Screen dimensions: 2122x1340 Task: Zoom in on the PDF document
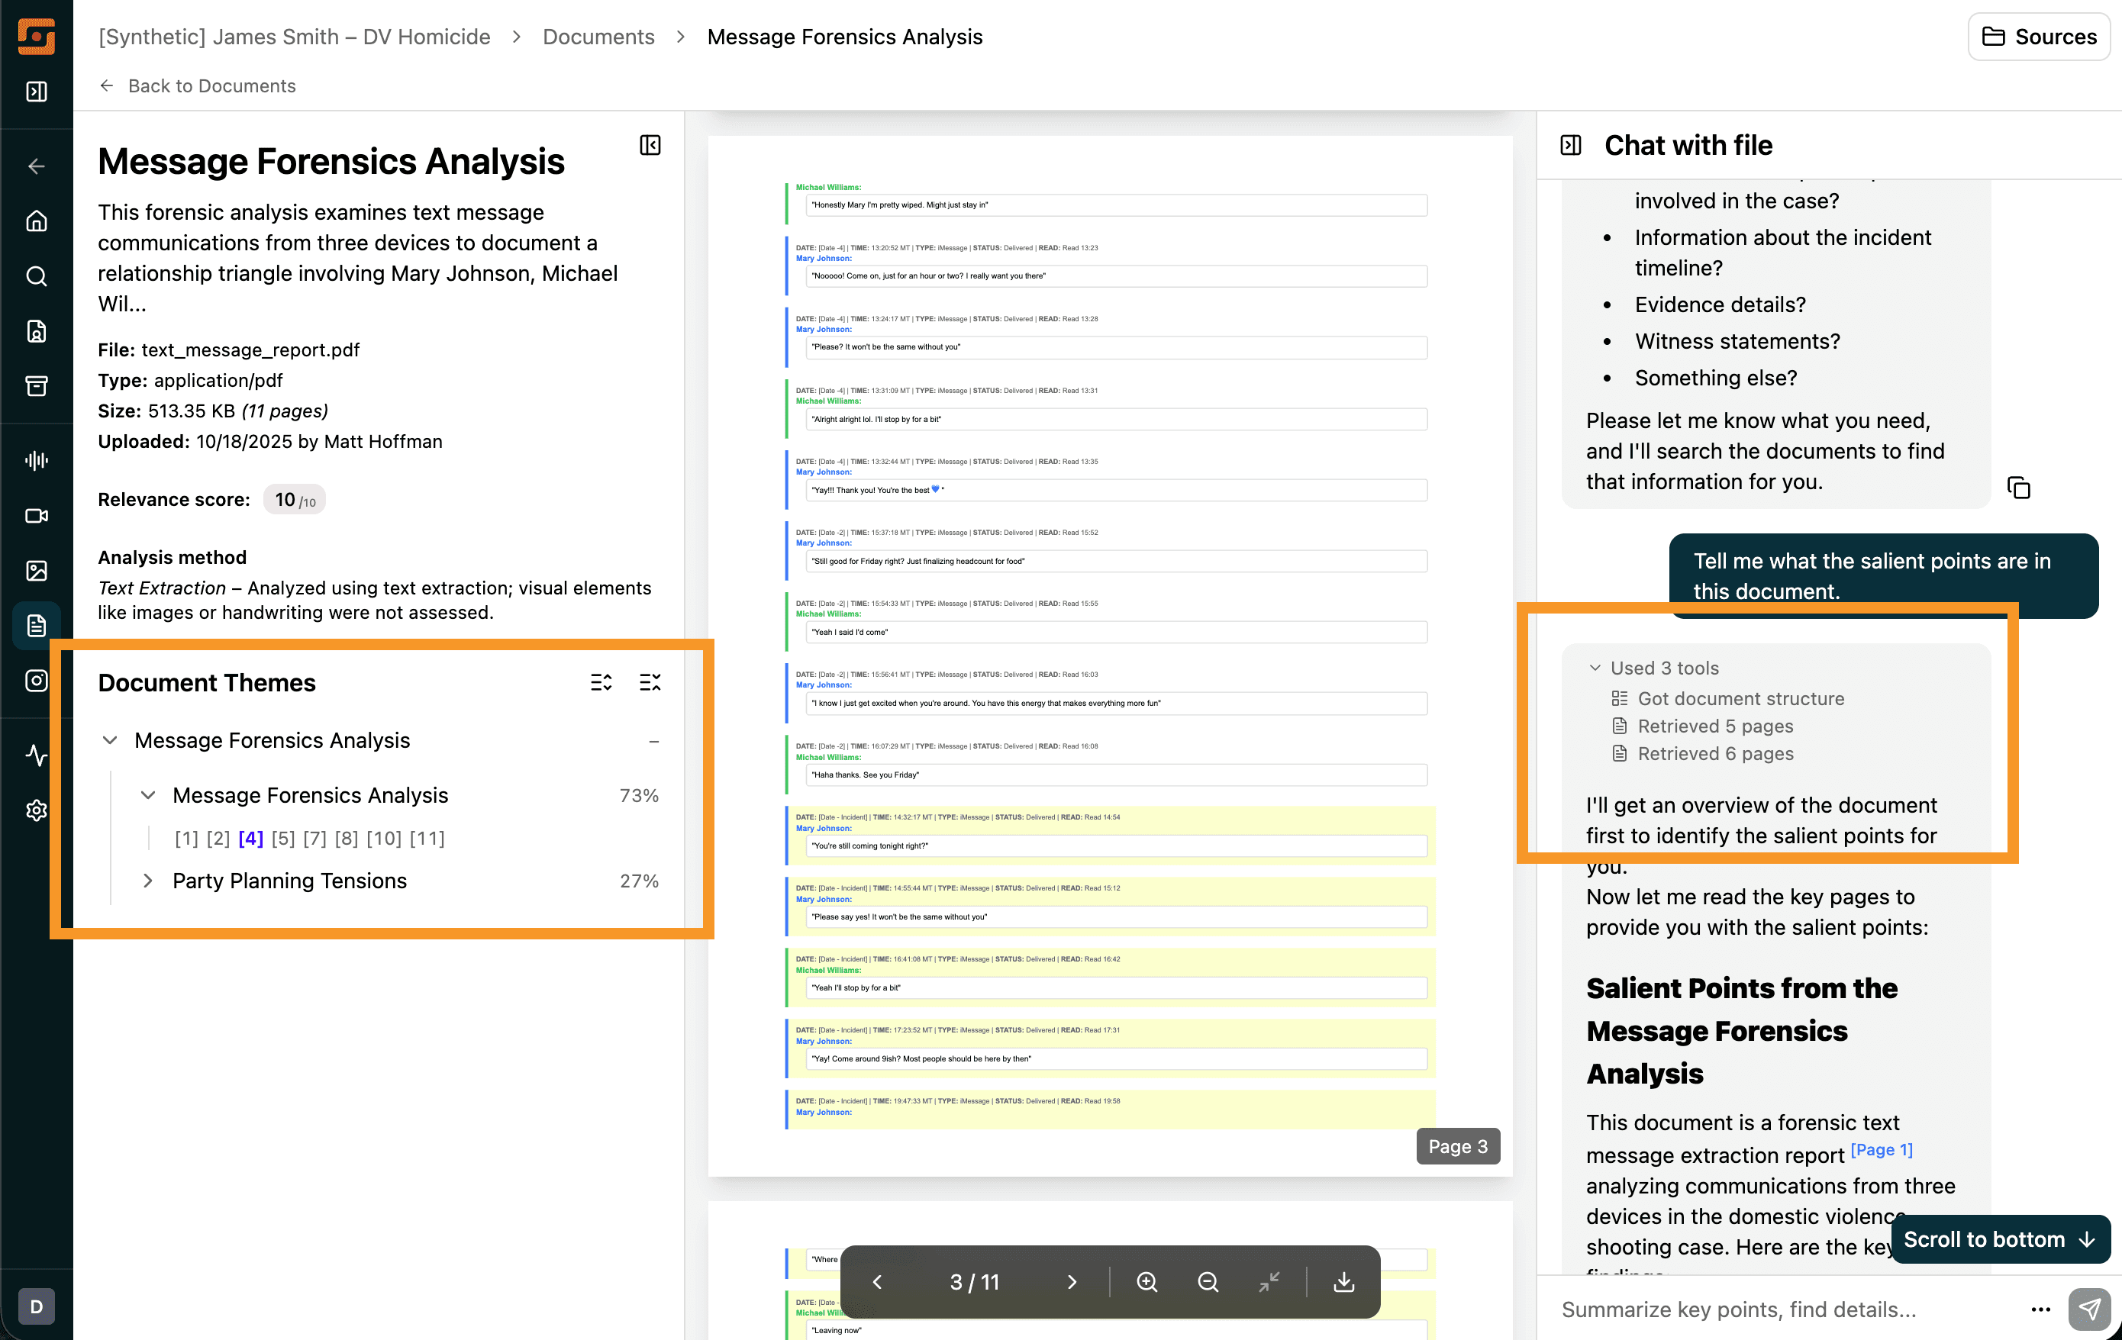click(1146, 1282)
